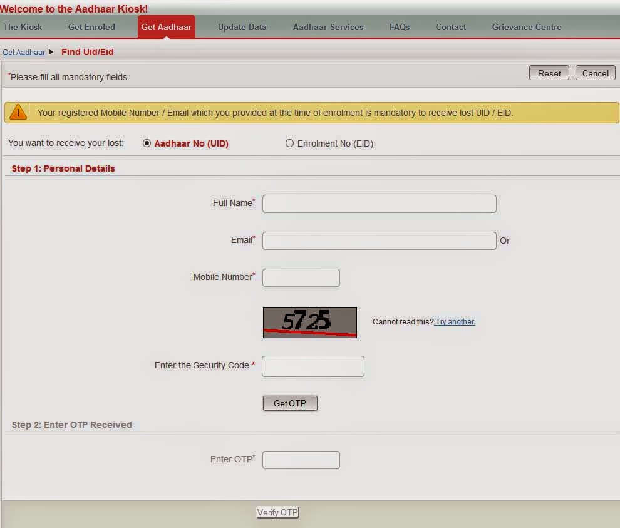Screen dimensions: 620x528
Task: Click 'Welcome to the Aadhaar Kiosk!' title
Action: point(74,9)
